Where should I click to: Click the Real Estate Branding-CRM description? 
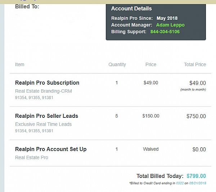[x=44, y=91]
